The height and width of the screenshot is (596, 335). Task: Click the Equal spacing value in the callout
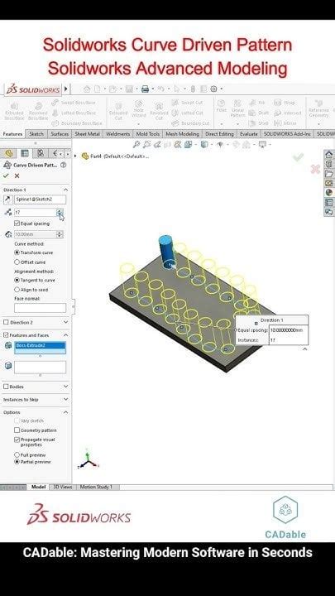tap(288, 330)
